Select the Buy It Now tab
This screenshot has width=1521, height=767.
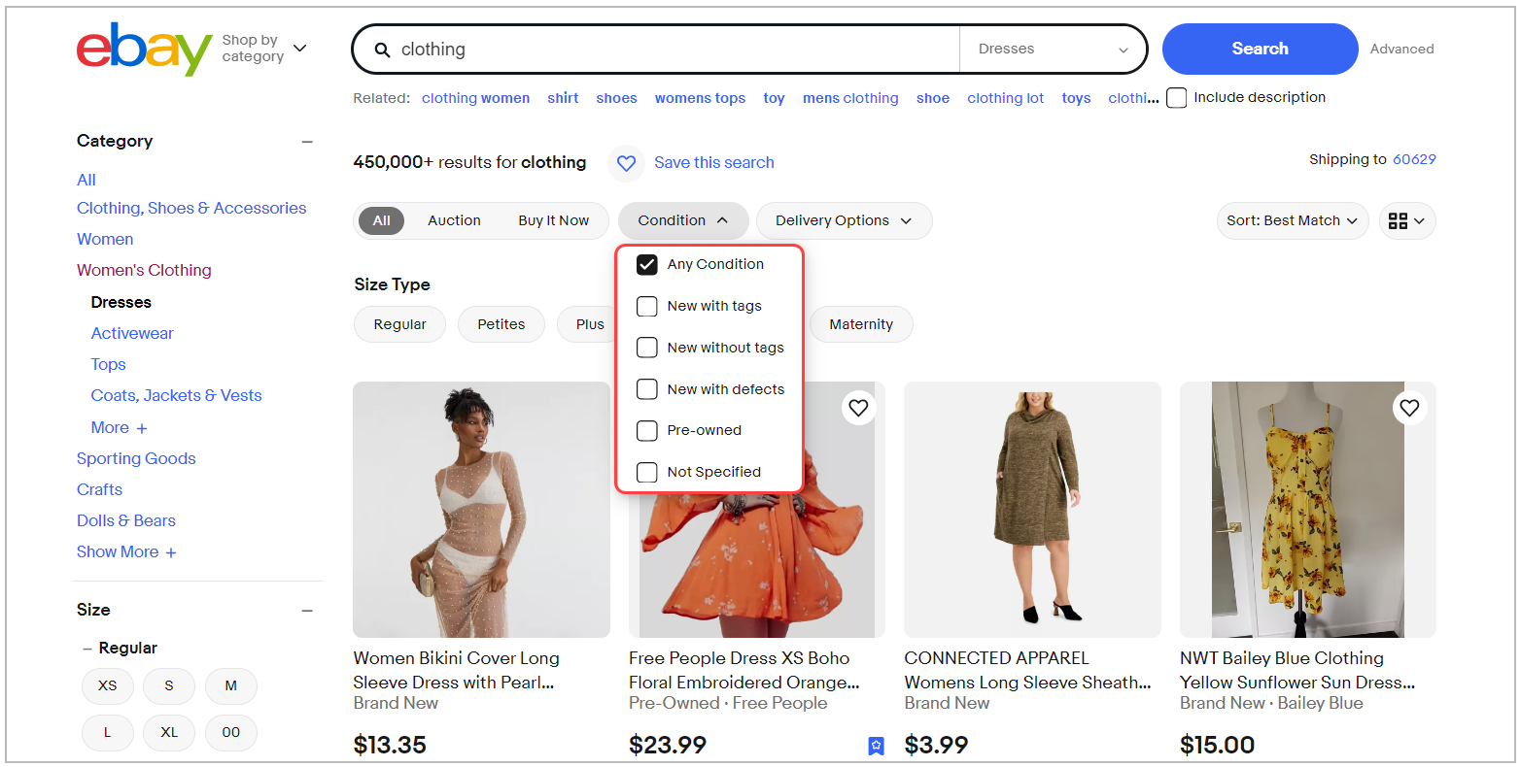tap(553, 220)
